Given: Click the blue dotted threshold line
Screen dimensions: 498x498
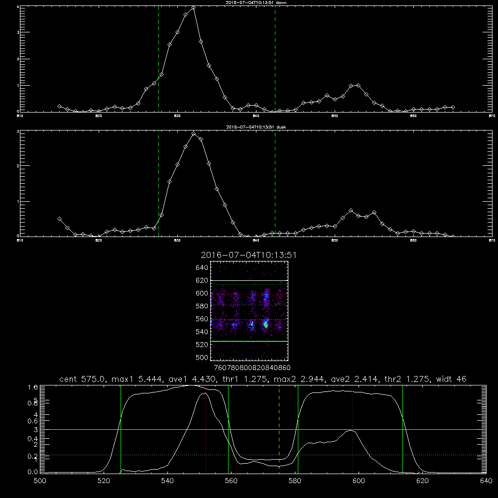Looking at the screenshot, I should click(x=263, y=455).
